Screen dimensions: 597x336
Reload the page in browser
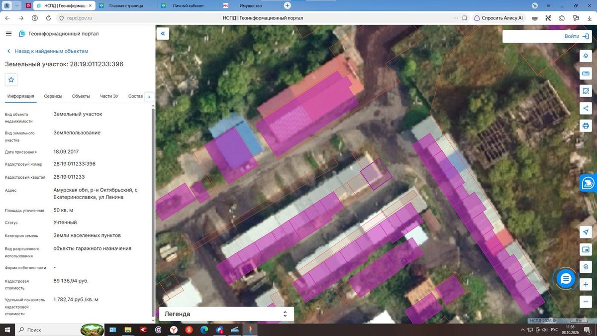point(48,18)
